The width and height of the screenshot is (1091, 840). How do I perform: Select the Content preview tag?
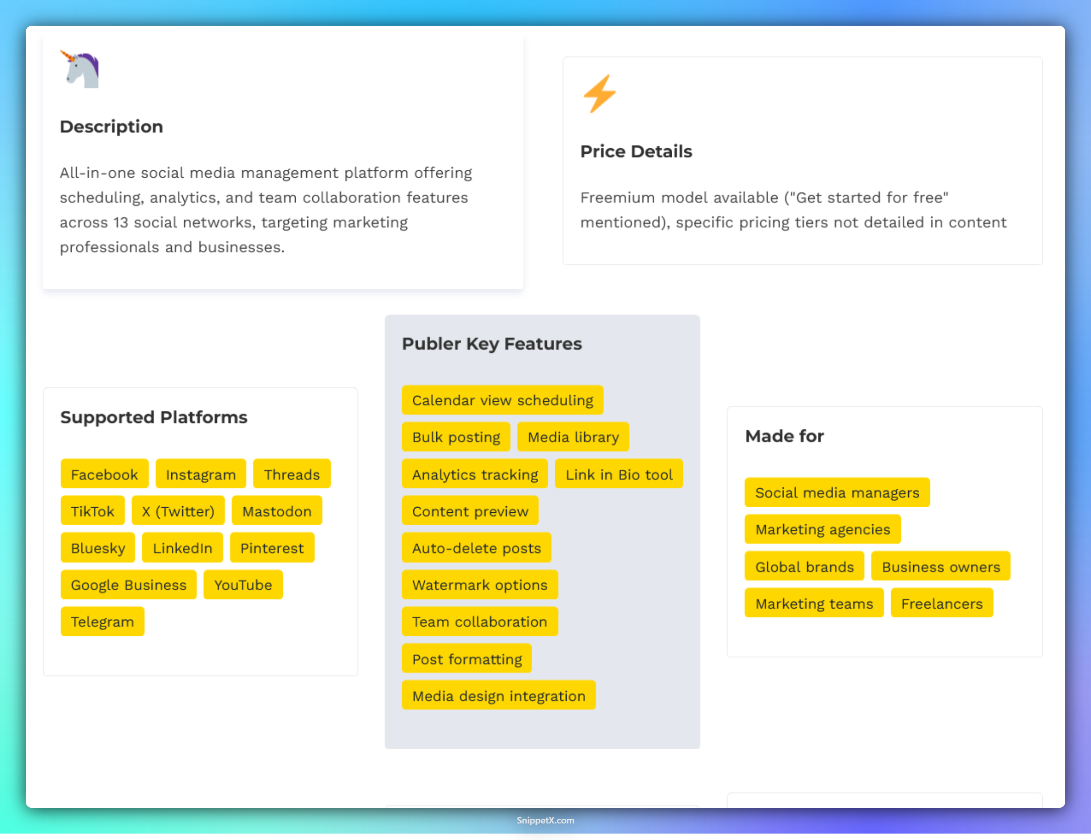[x=470, y=511]
